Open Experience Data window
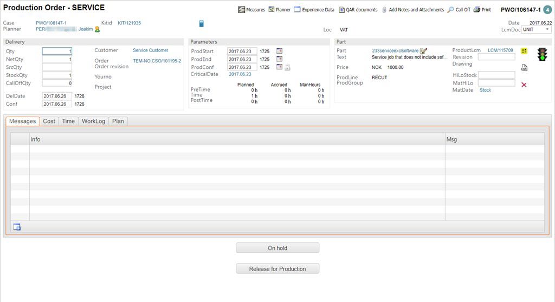Image resolution: width=555 pixels, height=302 pixels. (x=298, y=10)
